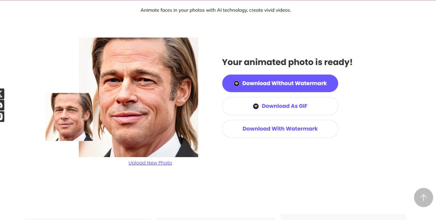Viewport: 436px width, 220px height.
Task: Follow the Upload New Photo link
Action: (x=150, y=163)
